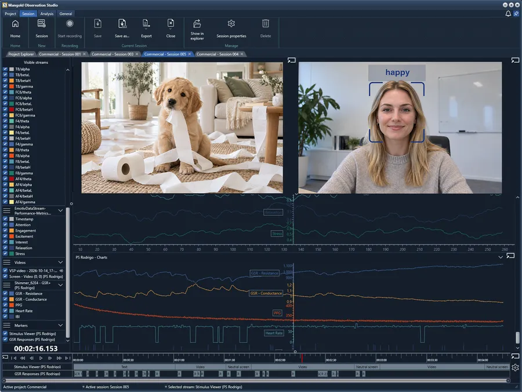Switch to the General ribbon tab
This screenshot has height=392, width=522.
point(66,14)
